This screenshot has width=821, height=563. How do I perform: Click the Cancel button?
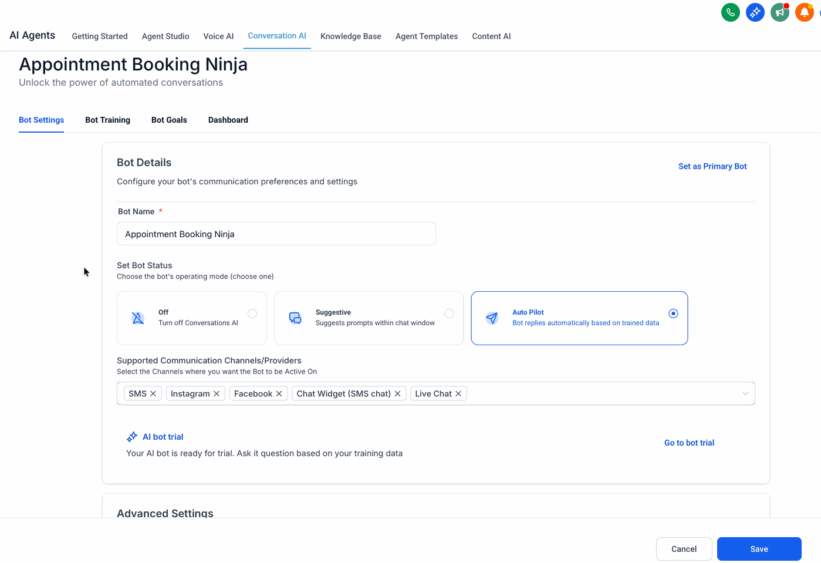pyautogui.click(x=684, y=549)
